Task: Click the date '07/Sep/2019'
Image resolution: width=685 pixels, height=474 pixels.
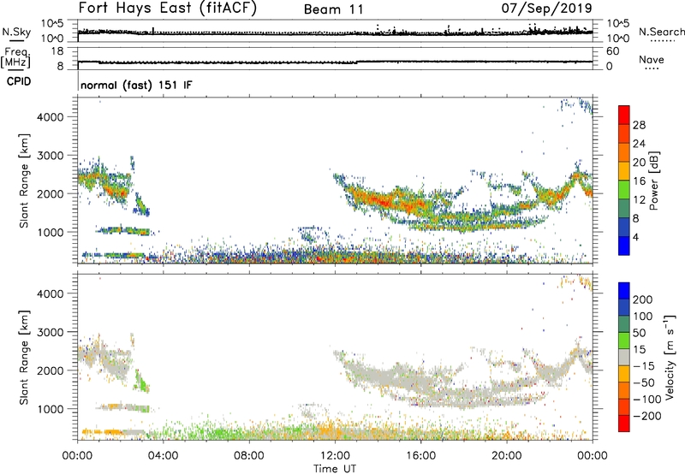Action: pyautogui.click(x=546, y=8)
